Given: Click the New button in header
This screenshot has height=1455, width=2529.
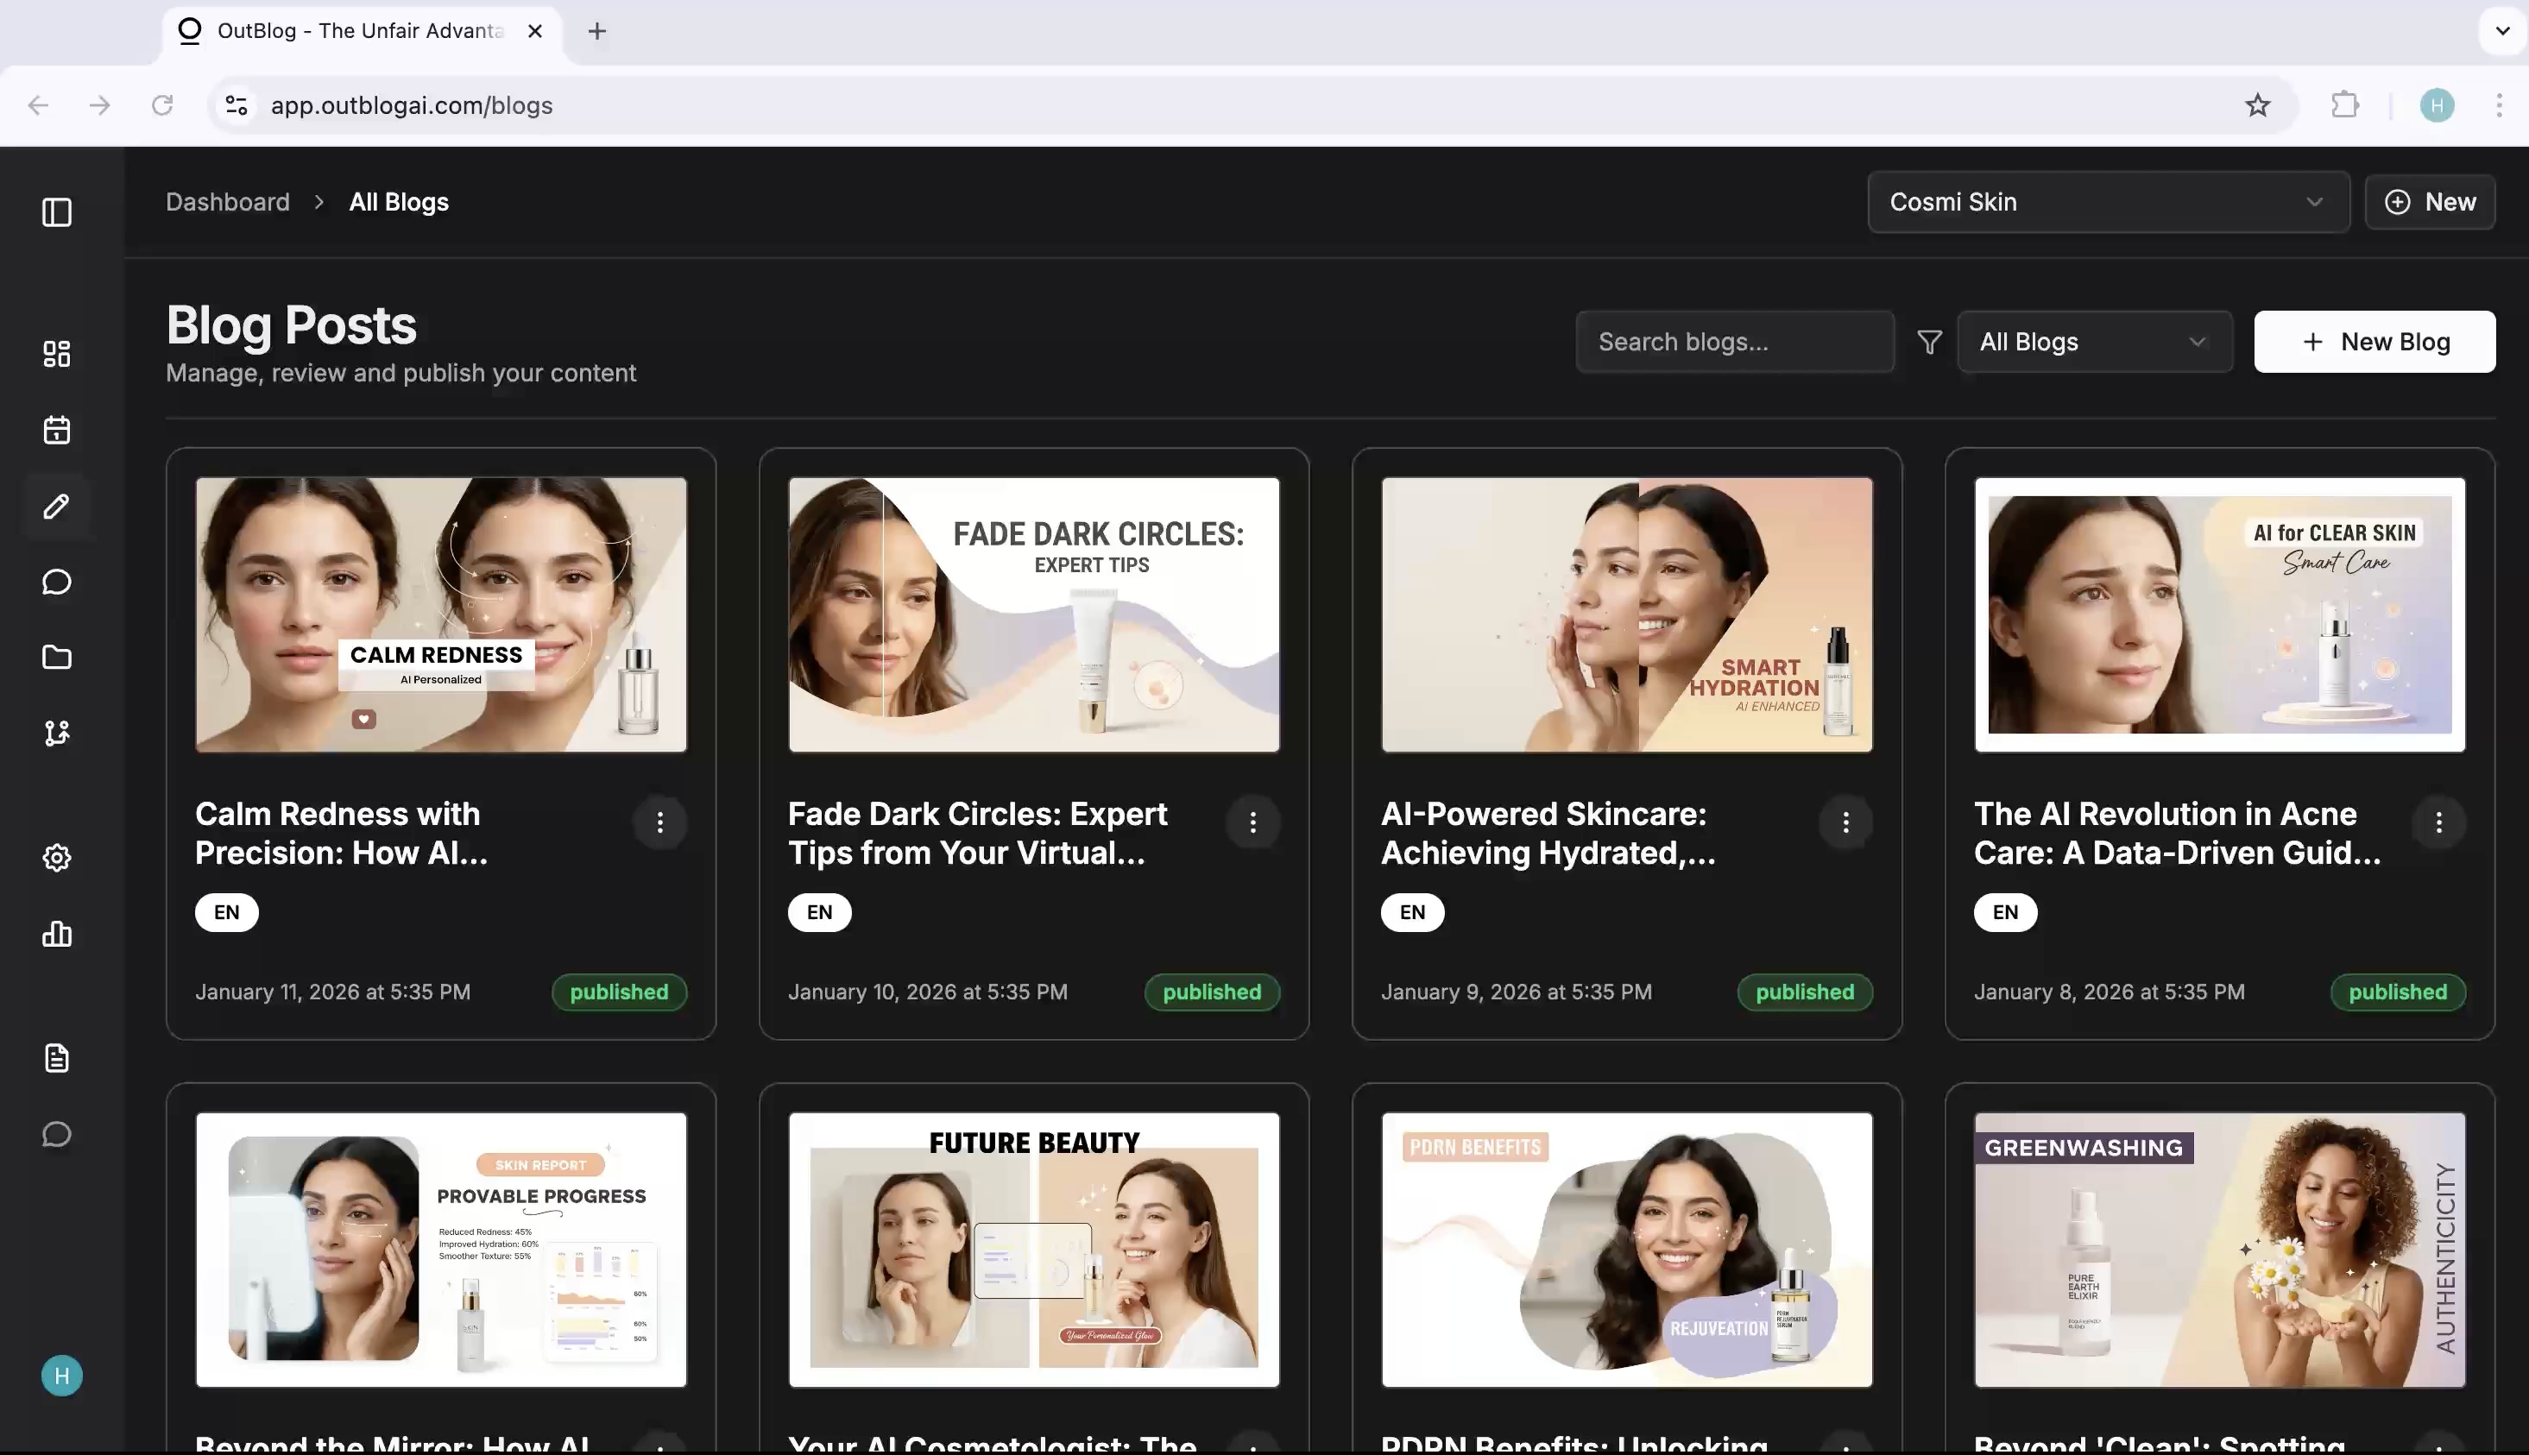Looking at the screenshot, I should (x=2429, y=202).
